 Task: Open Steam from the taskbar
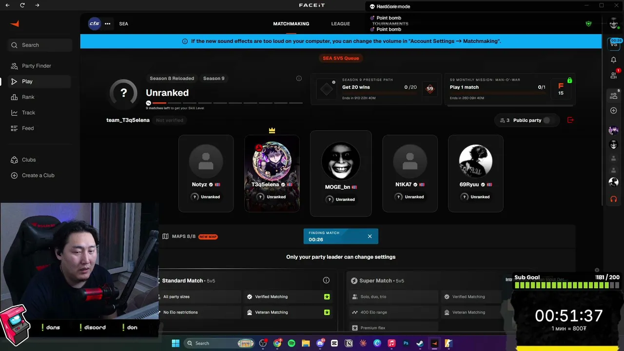[x=420, y=343]
